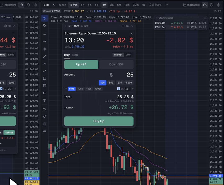Click the SL value field in ETH panel
The height and width of the screenshot is (185, 224).
pos(128,89)
